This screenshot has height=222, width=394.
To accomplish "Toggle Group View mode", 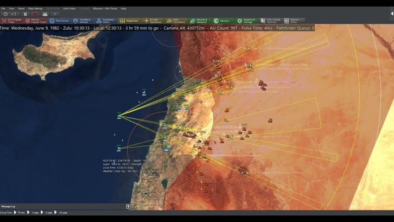I will pyautogui.click(x=6, y=213).
